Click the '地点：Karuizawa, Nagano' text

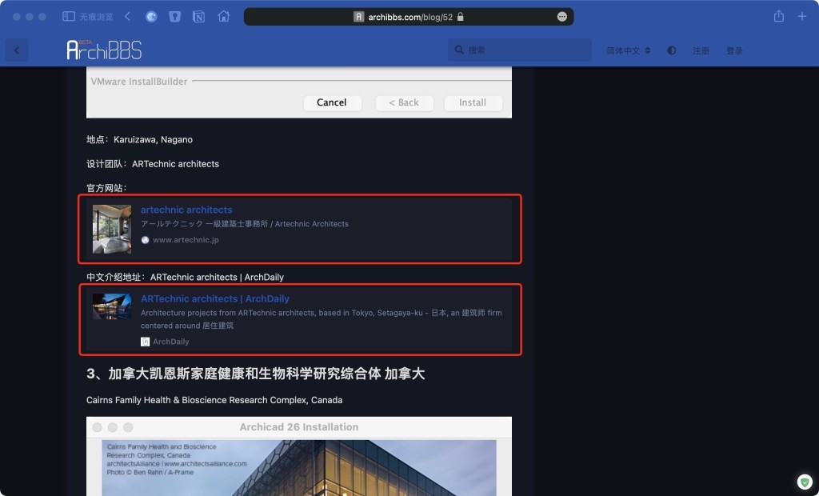click(139, 139)
